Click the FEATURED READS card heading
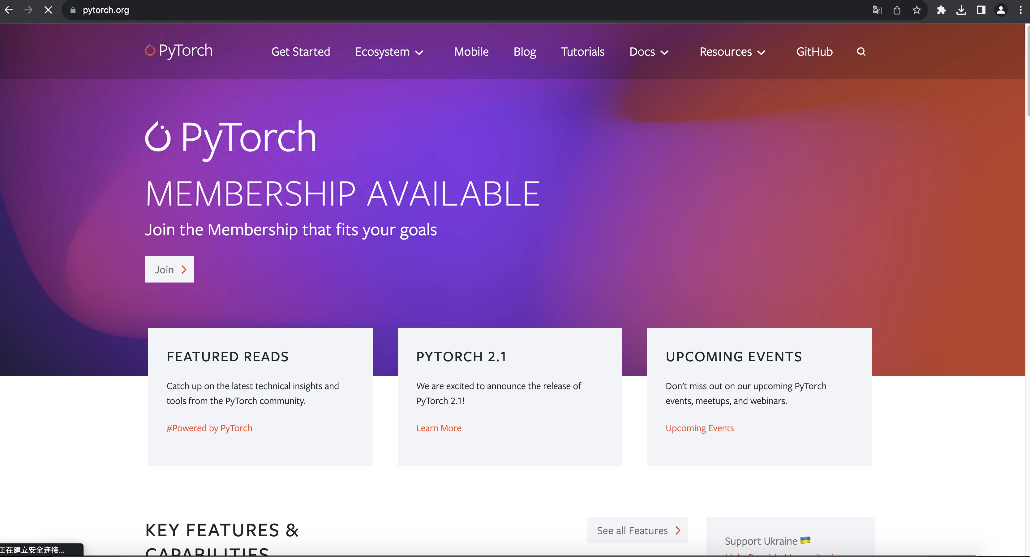 click(x=228, y=356)
